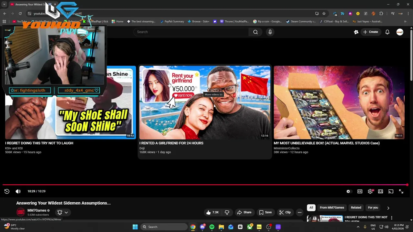
Task: Like the video (7.3K)
Action: tap(212, 212)
